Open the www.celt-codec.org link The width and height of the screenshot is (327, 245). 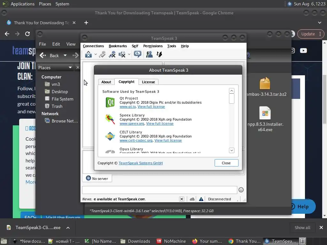pos(136,140)
